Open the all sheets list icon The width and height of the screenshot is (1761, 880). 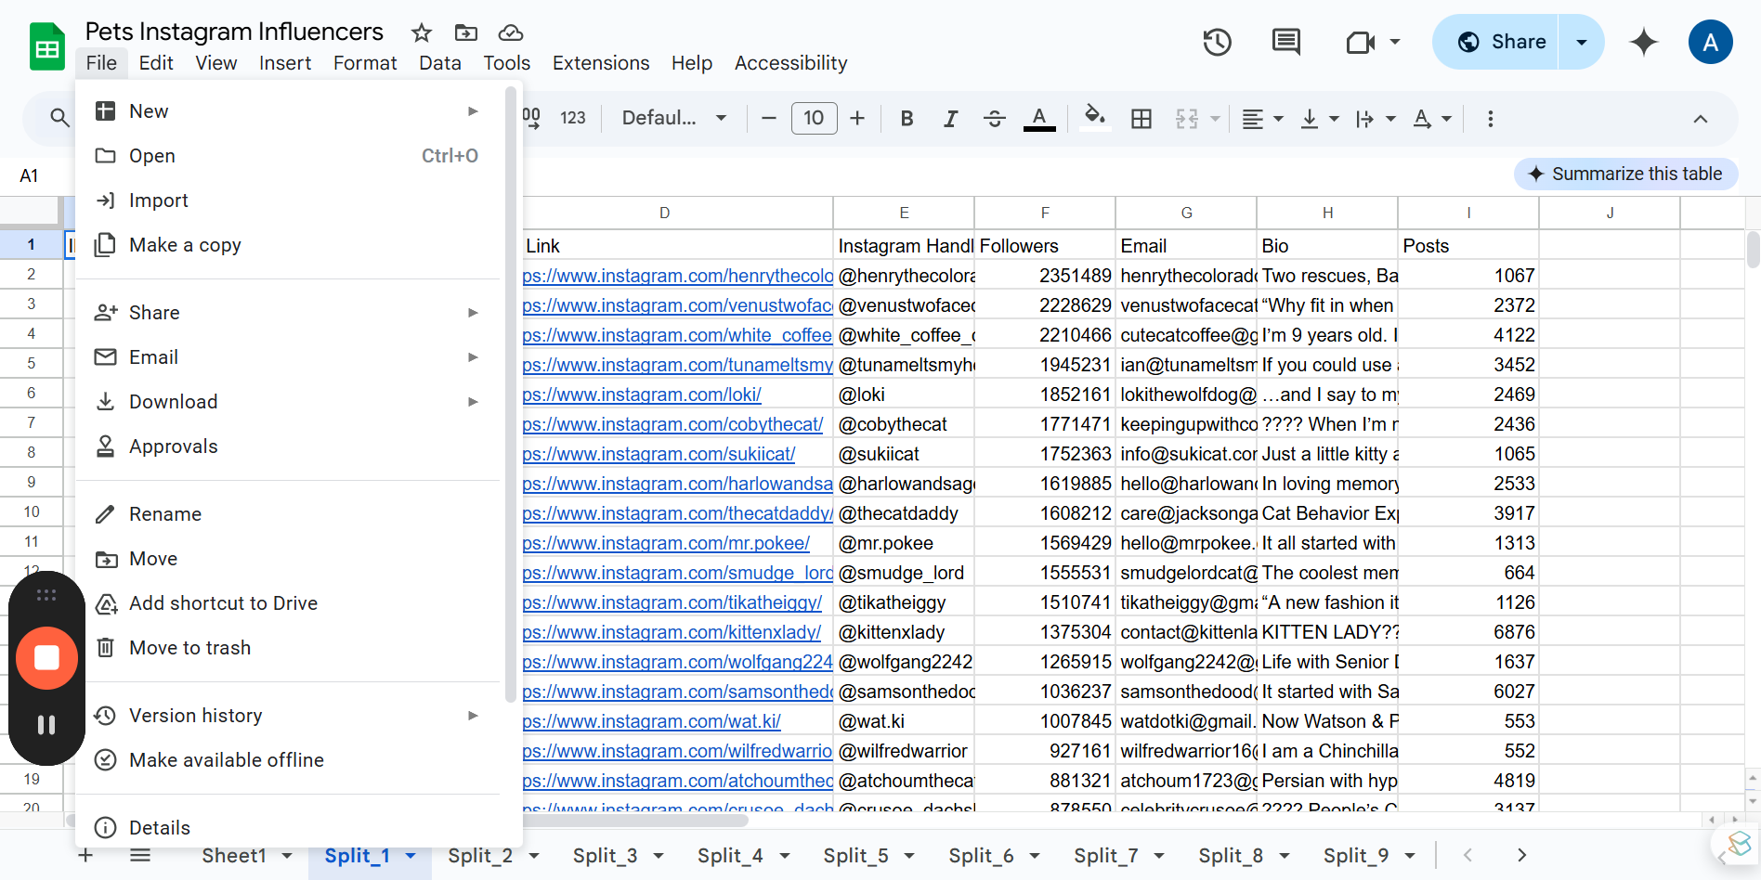140,855
